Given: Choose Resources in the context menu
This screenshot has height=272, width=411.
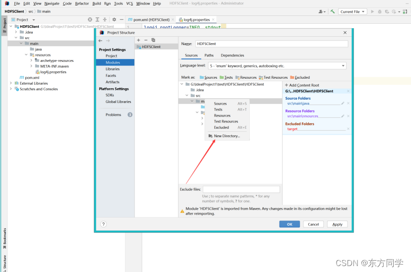Looking at the screenshot, I should tap(227, 115).
